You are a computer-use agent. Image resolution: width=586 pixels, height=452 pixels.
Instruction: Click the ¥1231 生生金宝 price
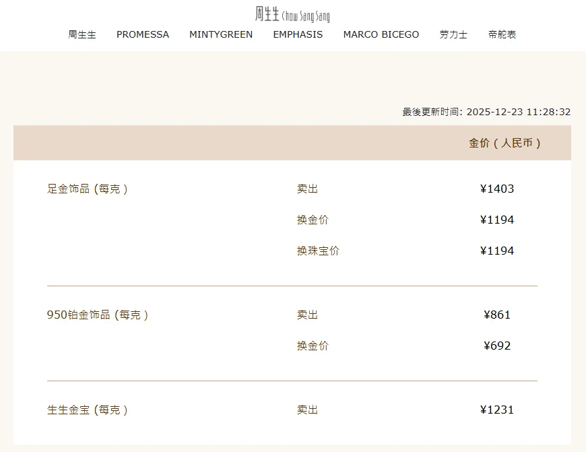[x=497, y=410]
